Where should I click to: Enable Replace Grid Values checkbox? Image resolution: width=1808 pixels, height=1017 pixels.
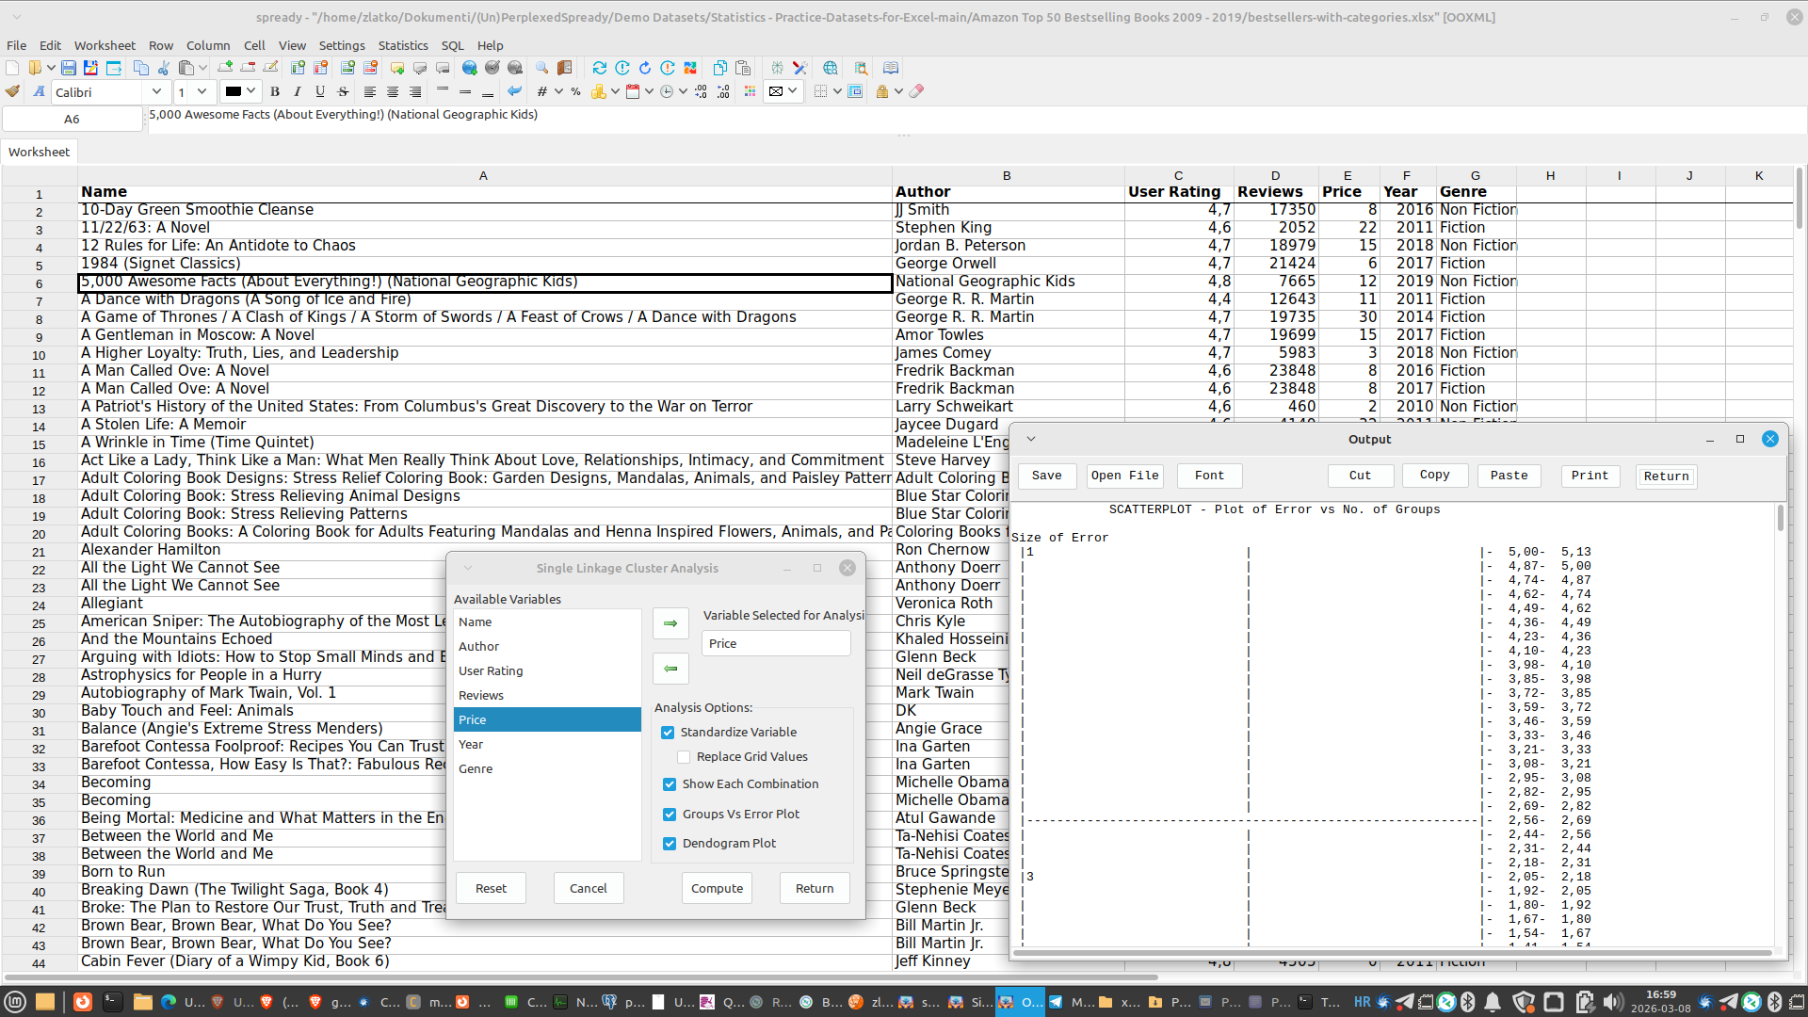[x=684, y=757]
